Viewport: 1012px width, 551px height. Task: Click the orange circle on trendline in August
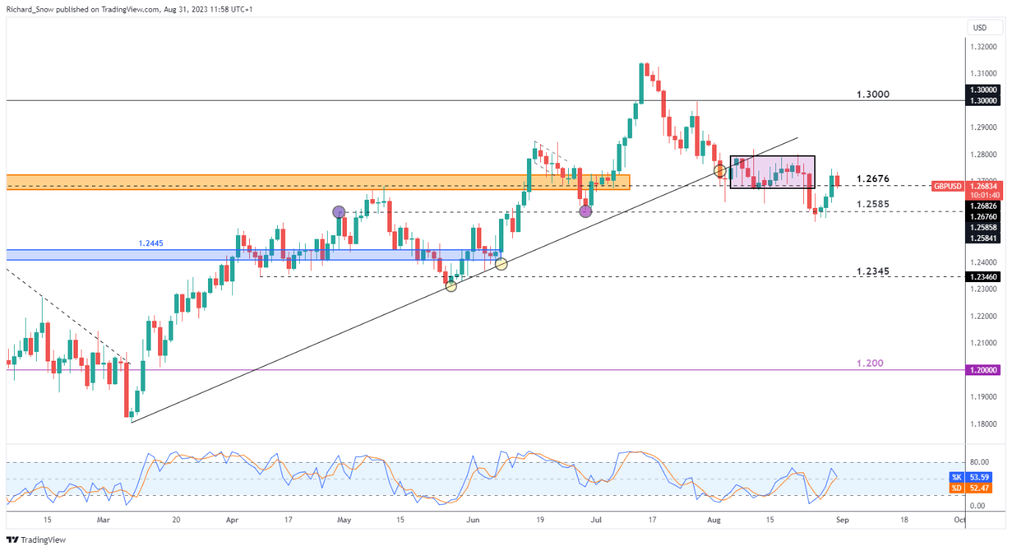pyautogui.click(x=719, y=170)
